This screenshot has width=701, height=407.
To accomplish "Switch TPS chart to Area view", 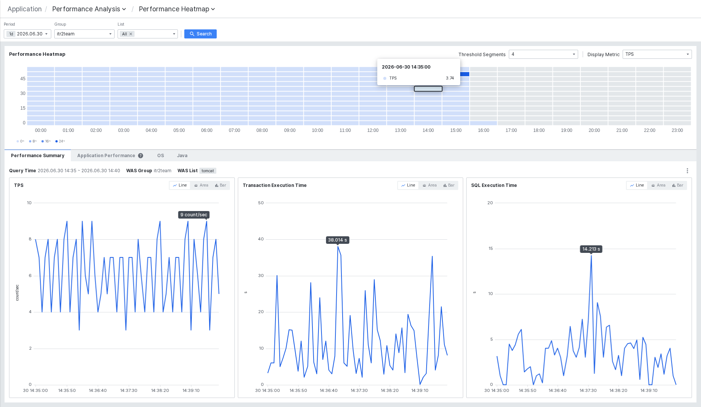I will (201, 185).
